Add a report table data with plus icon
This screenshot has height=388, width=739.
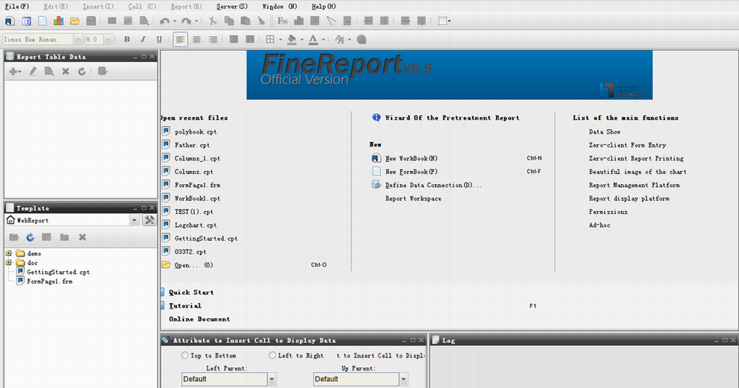[15, 71]
